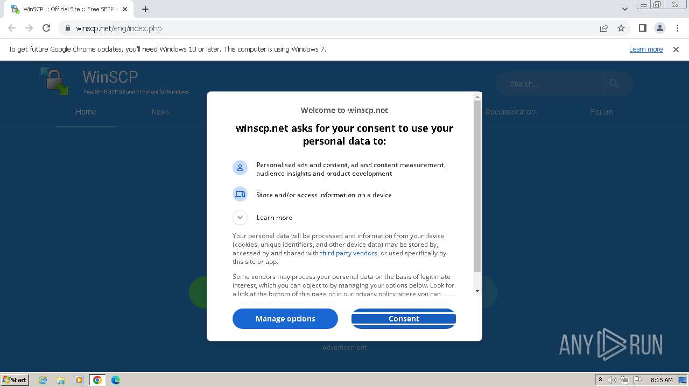Click consent dialog scrollbar down arrow
This screenshot has height=387, width=689.
[477, 291]
